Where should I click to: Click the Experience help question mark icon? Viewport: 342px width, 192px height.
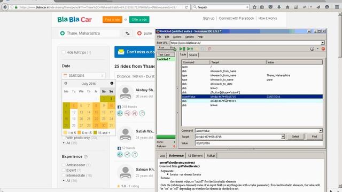pyautogui.click(x=85, y=156)
